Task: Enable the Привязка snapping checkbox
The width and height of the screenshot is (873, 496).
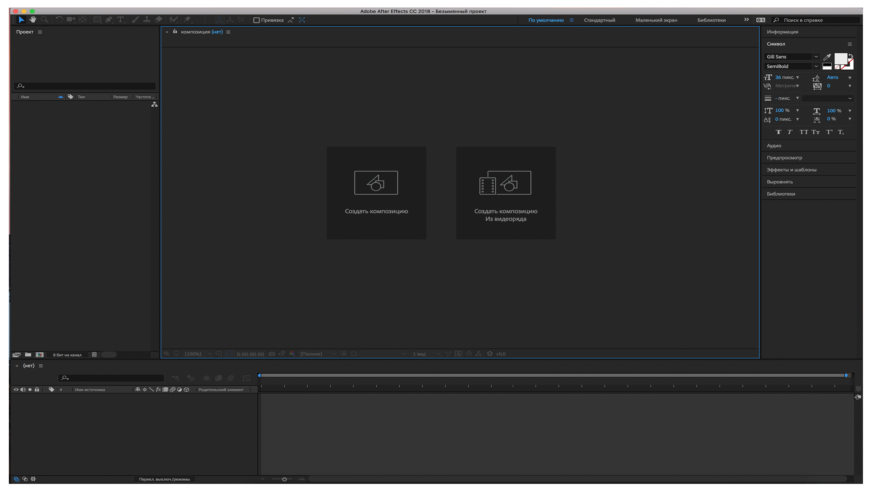Action: click(x=256, y=20)
